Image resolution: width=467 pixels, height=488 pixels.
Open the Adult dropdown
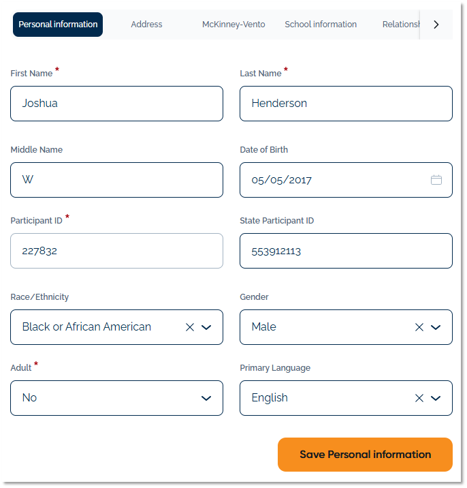116,398
